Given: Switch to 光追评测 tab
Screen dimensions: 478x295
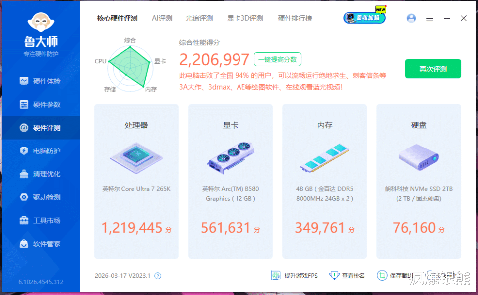Looking at the screenshot, I should [199, 18].
